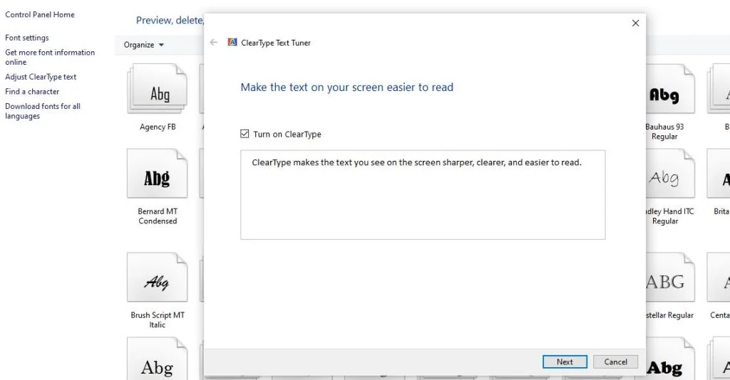Open Get more font information online
Screen dimensions: 730x380
50,57
